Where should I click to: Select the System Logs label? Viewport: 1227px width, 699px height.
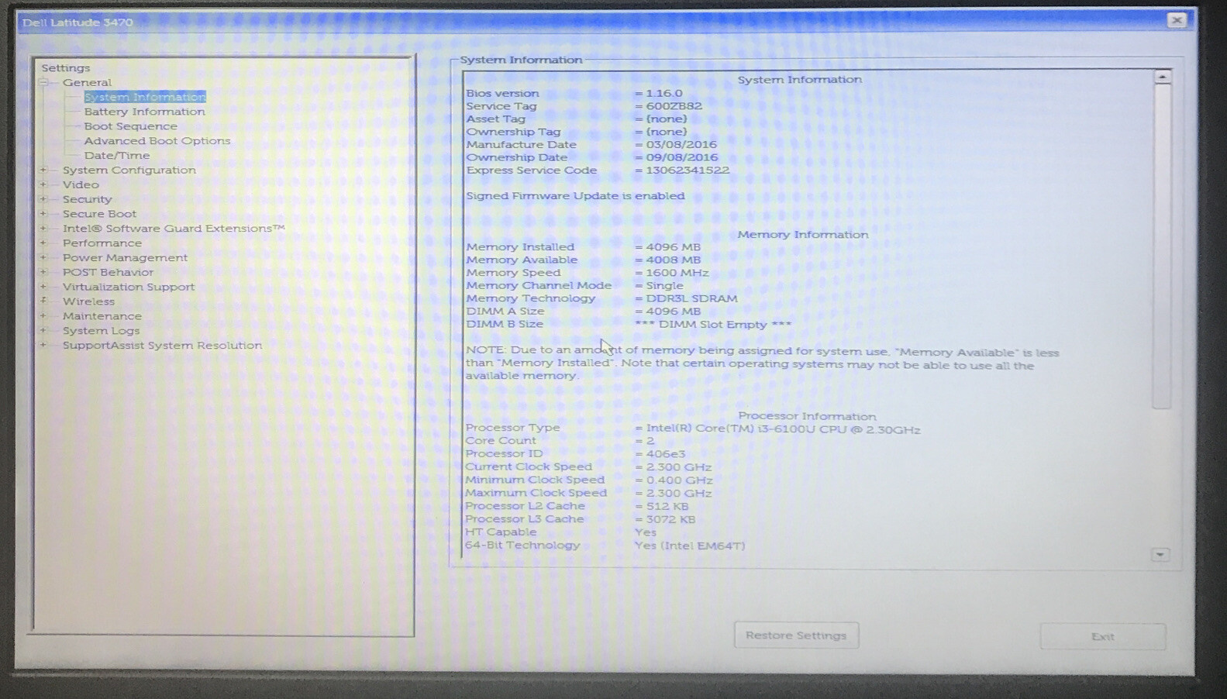(101, 331)
